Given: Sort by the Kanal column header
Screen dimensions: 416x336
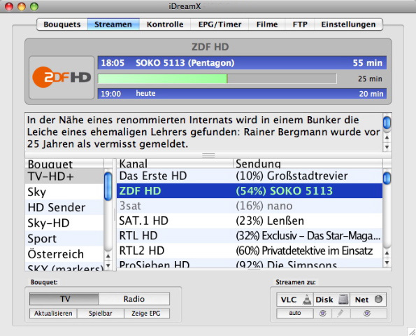Looking at the screenshot, I should click(x=175, y=164).
